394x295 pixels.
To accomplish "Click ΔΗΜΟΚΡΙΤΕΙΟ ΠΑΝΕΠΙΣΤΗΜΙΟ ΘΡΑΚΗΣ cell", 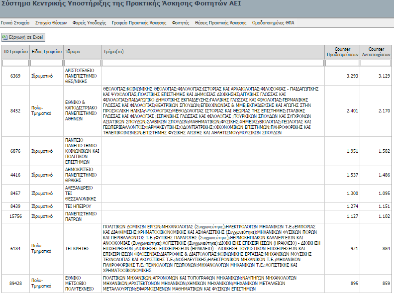I will point(82,175).
